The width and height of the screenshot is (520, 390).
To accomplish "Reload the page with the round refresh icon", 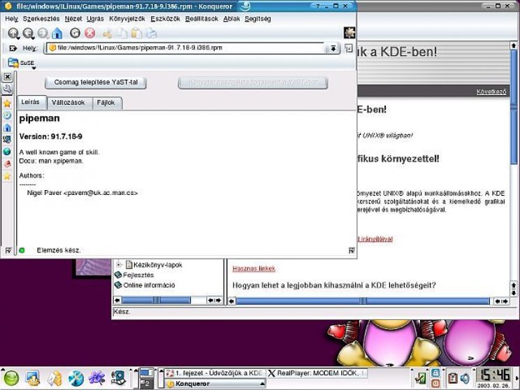I will (75, 33).
